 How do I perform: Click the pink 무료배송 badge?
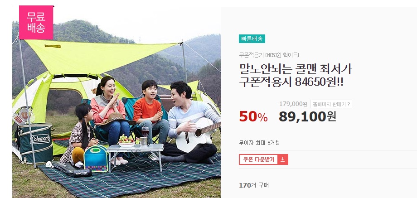pos(36,22)
